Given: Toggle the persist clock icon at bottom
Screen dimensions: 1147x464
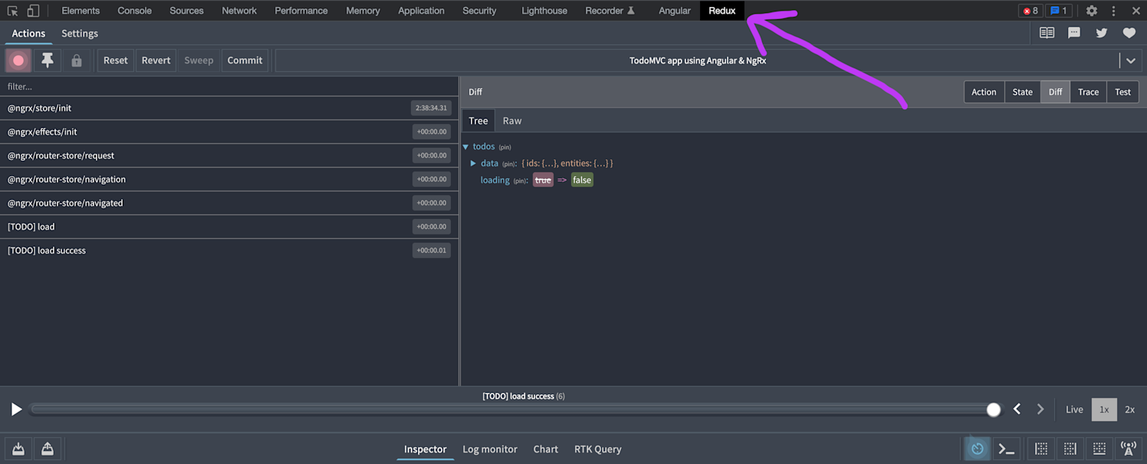Looking at the screenshot, I should 978,449.
